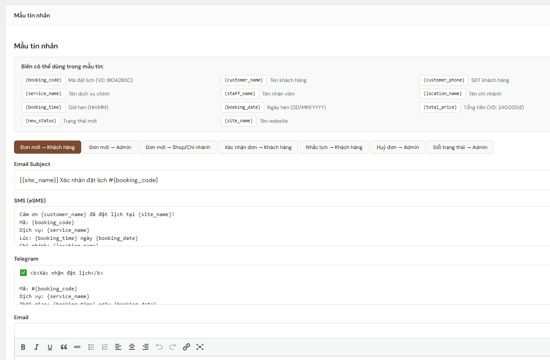Create a numbered list
This screenshot has width=550, height=360.
pyautogui.click(x=105, y=347)
